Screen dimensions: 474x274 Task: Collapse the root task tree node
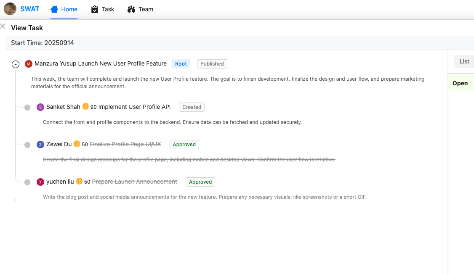[x=16, y=64]
